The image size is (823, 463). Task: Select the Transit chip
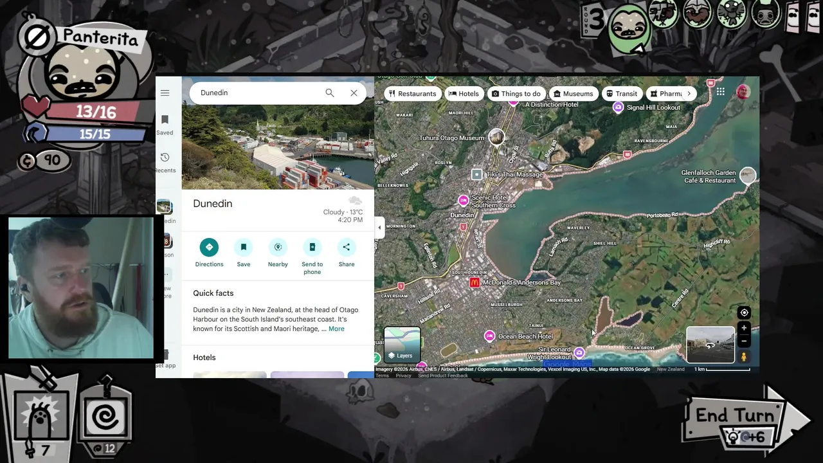coord(622,93)
